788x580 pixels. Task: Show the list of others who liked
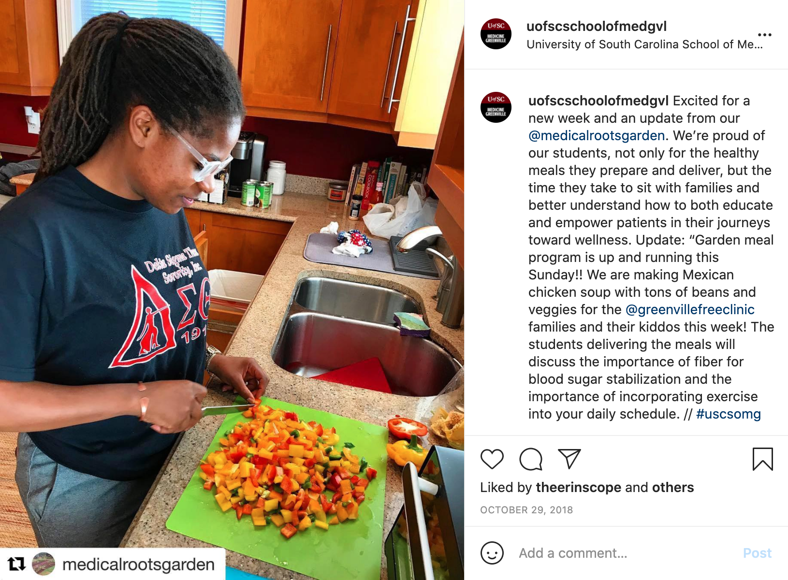point(673,488)
